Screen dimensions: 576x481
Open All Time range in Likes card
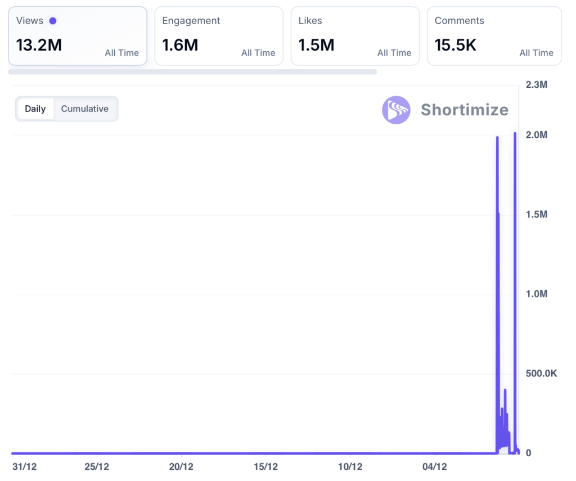click(x=394, y=53)
